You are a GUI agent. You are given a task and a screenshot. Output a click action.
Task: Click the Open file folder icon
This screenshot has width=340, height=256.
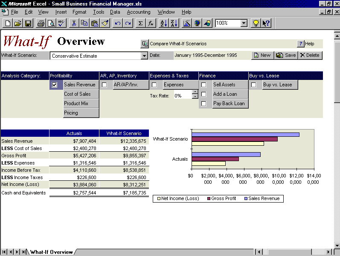18,23
